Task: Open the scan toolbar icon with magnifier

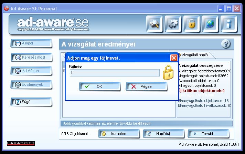Action: pos(155,24)
